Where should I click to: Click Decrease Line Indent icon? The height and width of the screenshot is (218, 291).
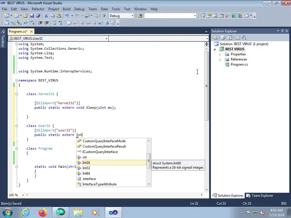point(40,23)
